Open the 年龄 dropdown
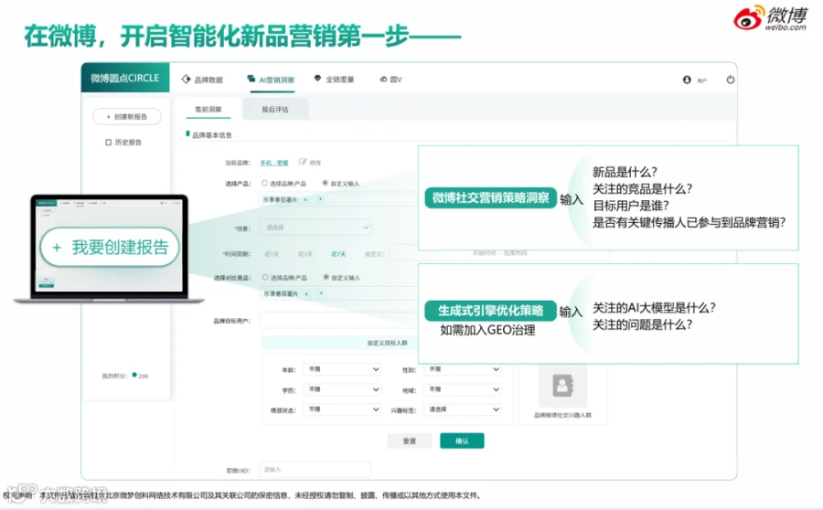The image size is (823, 510). click(343, 369)
